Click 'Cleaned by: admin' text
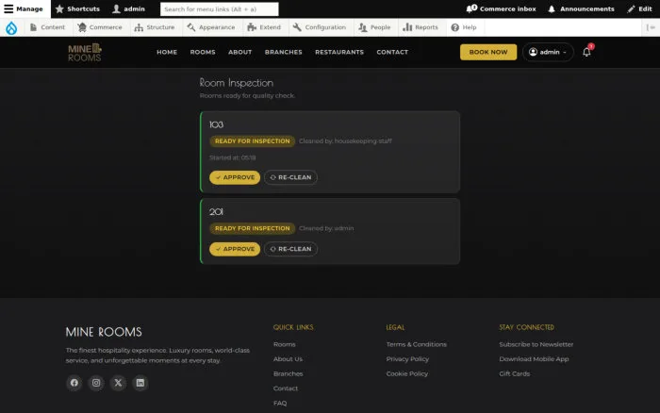The height and width of the screenshot is (413, 660). (x=326, y=228)
